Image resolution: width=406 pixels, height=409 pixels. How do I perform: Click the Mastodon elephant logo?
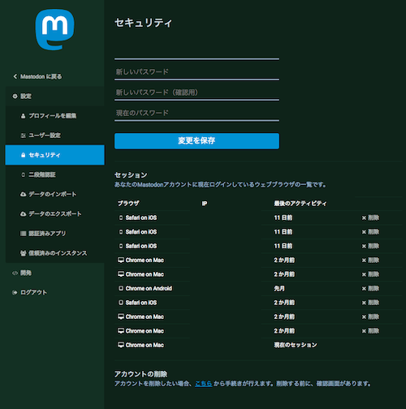pos(54,29)
